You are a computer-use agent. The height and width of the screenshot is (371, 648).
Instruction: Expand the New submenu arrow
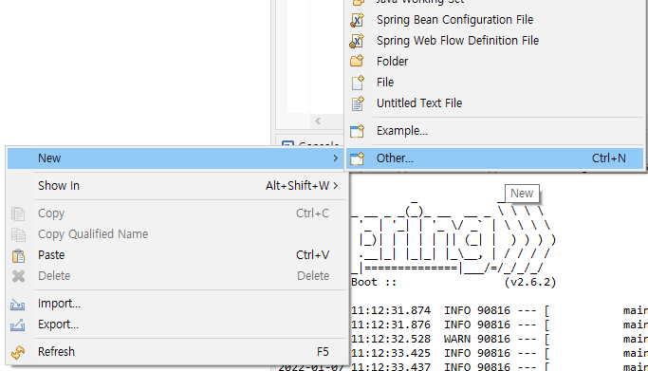click(335, 158)
